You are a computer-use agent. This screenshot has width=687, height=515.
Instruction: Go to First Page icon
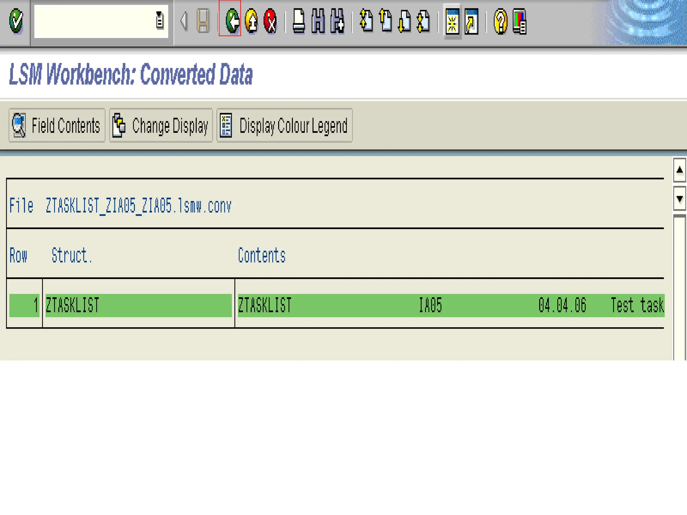(x=366, y=21)
